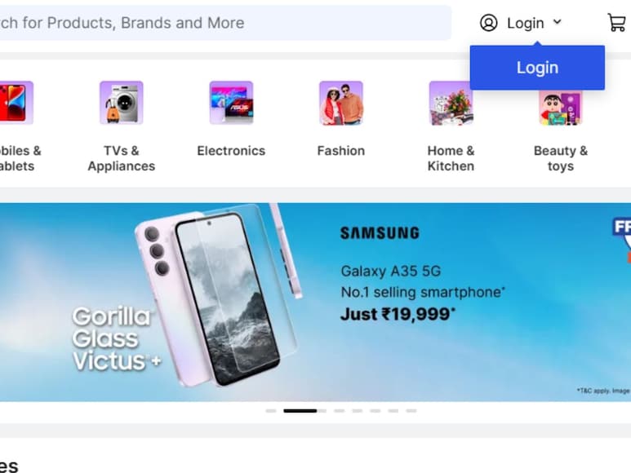The height and width of the screenshot is (473, 631).
Task: Click the Electronics label text
Action: click(231, 151)
